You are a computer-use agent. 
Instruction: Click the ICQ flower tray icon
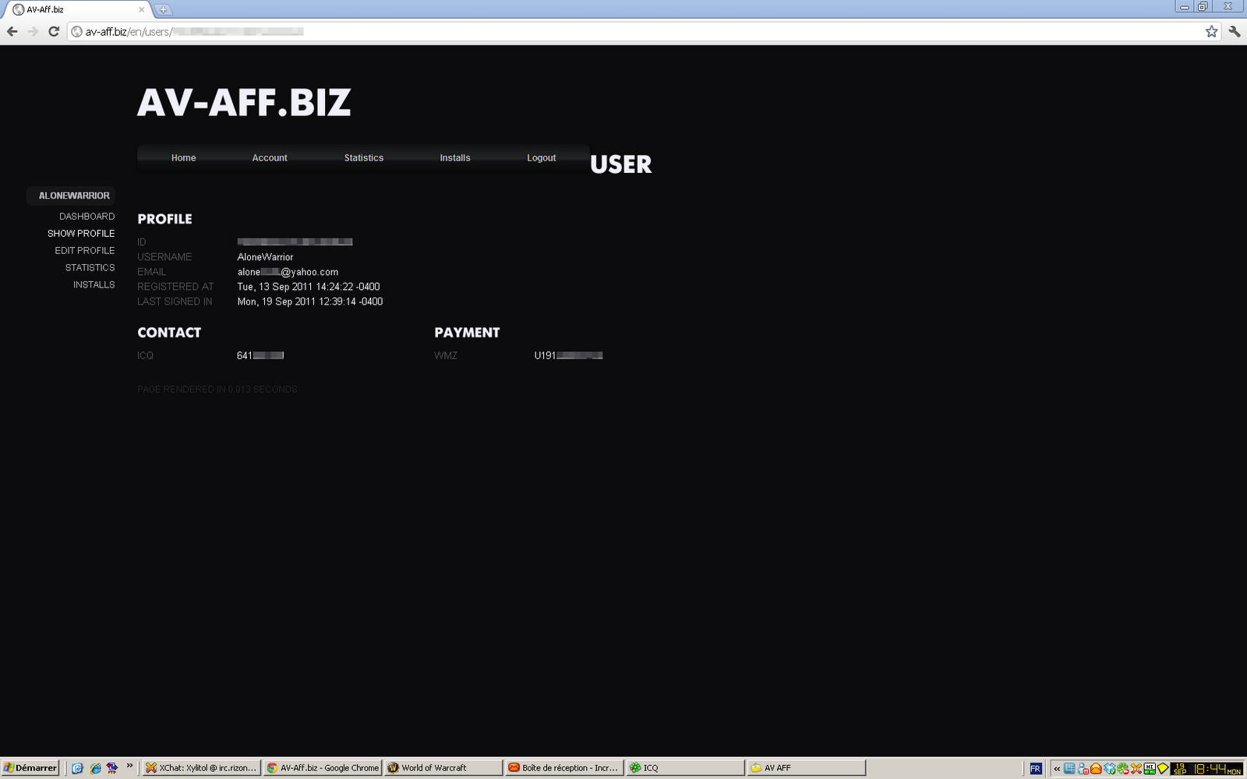point(1123,769)
